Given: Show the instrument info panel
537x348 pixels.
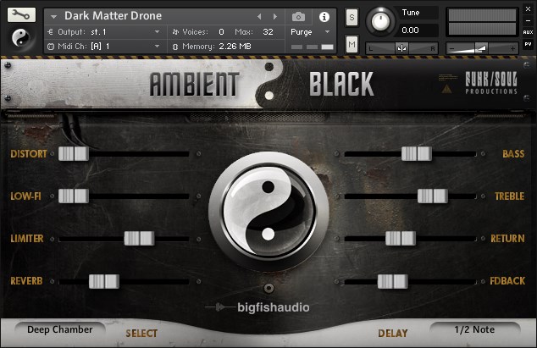Looking at the screenshot, I should 324,16.
